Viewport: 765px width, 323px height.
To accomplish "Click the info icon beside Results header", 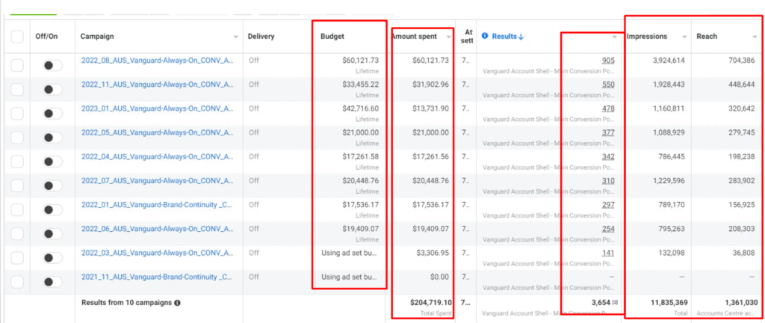I will tap(486, 36).
